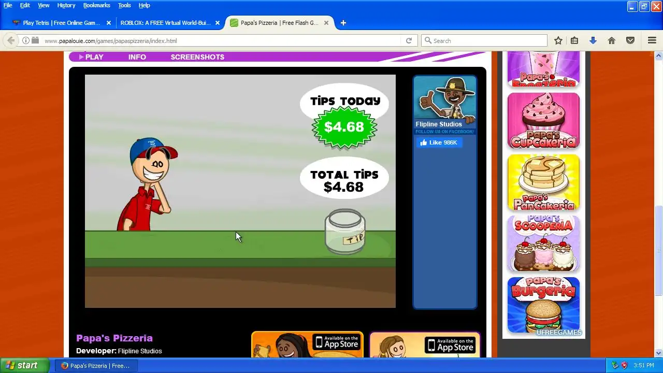Click the Papa's Pizzeria title heading
Image resolution: width=663 pixels, height=373 pixels.
coord(114,338)
